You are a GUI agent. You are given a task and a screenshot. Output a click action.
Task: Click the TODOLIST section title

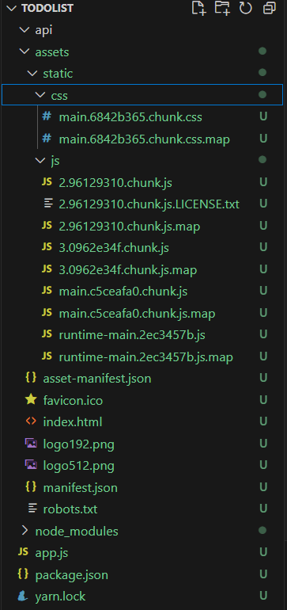pos(47,8)
